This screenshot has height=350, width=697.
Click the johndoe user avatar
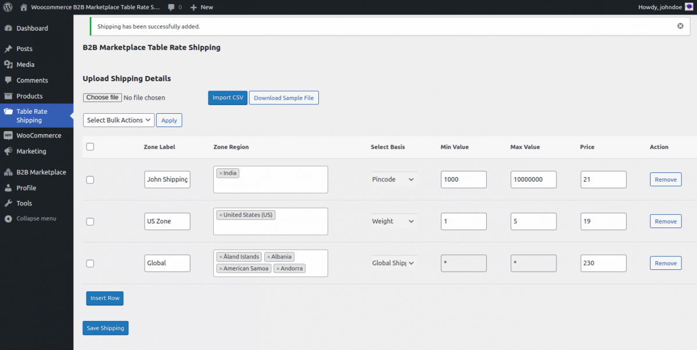[x=689, y=7]
